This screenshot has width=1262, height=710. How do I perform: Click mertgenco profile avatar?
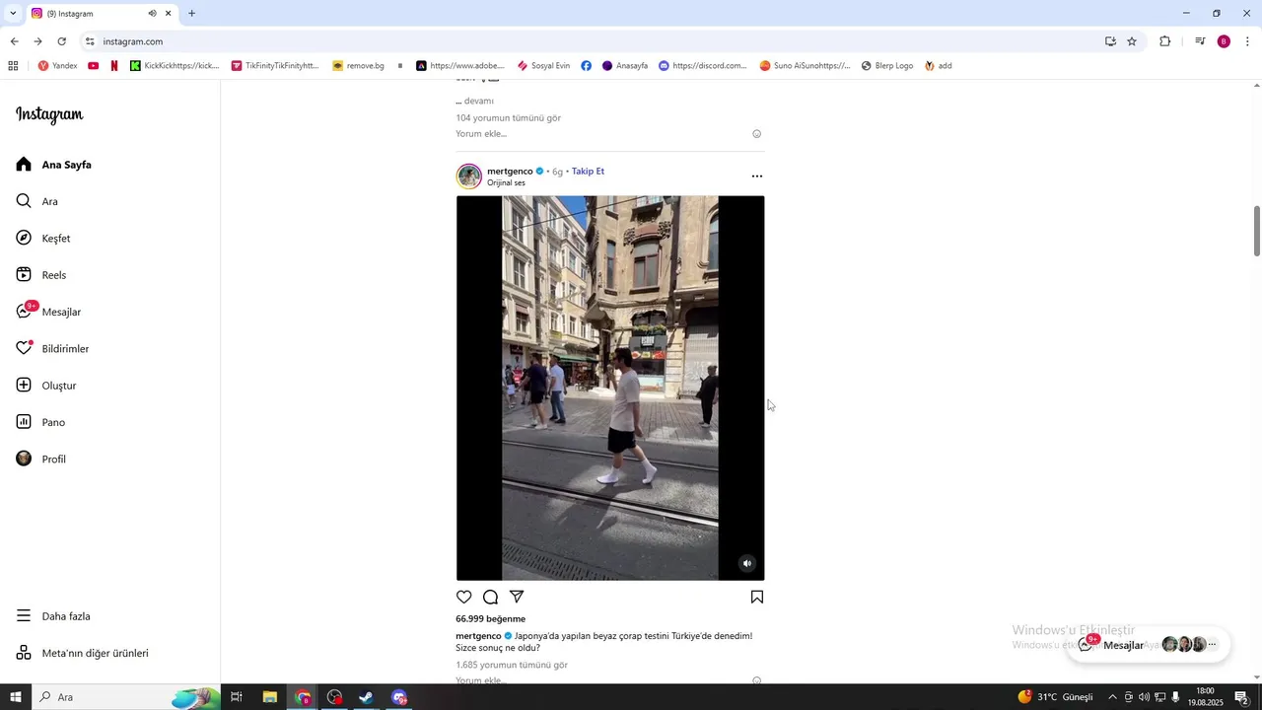[x=469, y=177]
